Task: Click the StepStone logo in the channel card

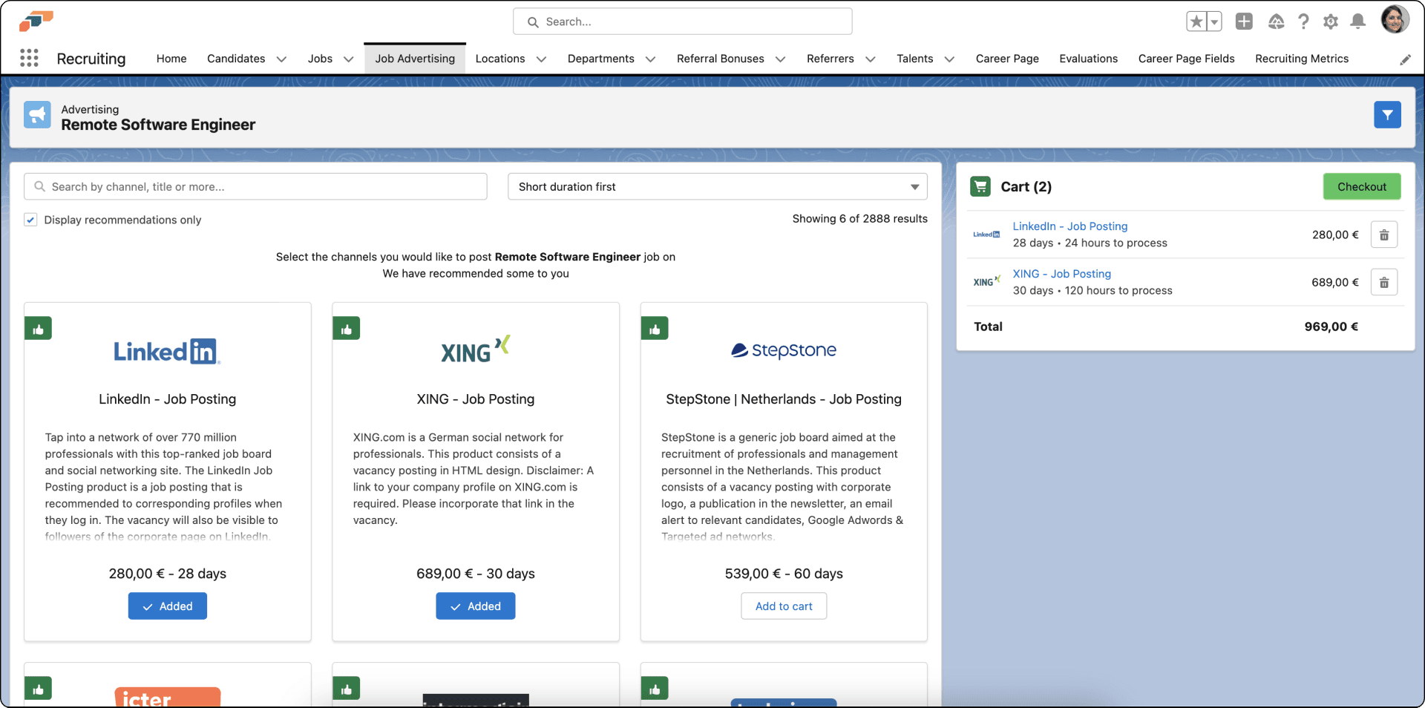Action: pos(784,350)
